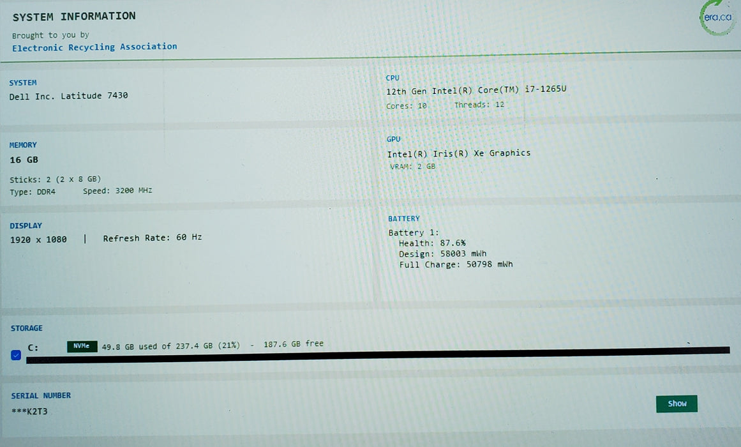Click the Show serial number button
This screenshot has height=447, width=741.
click(x=677, y=404)
